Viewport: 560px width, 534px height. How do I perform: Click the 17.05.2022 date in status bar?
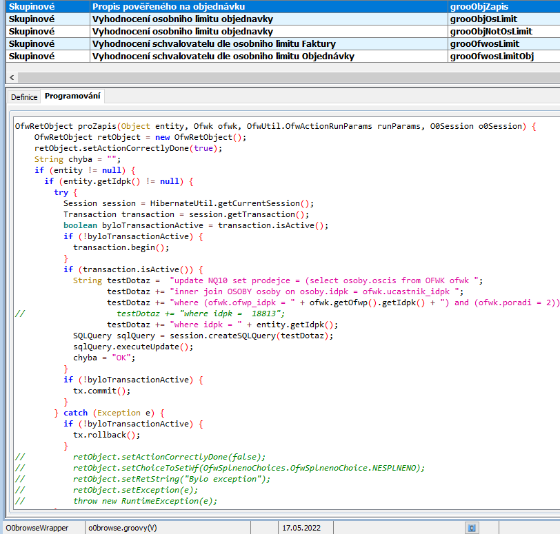pos(301,528)
